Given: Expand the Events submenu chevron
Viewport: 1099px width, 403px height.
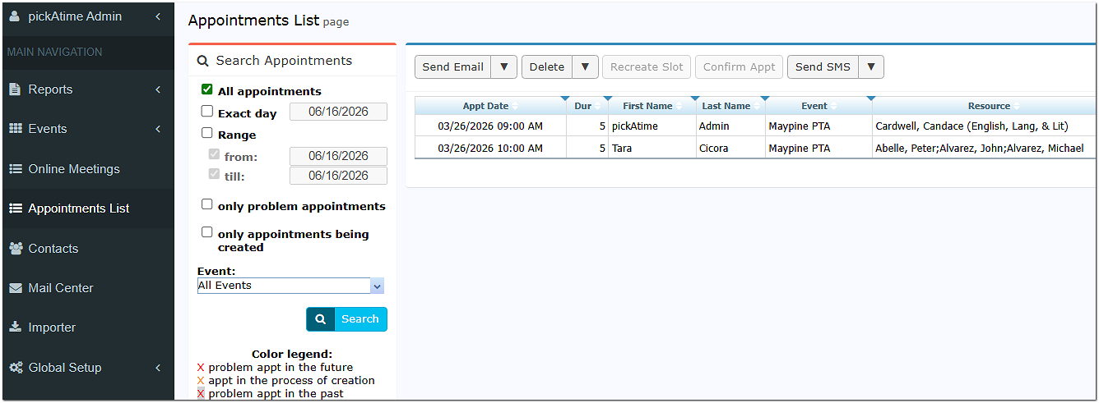Looking at the screenshot, I should tap(158, 129).
